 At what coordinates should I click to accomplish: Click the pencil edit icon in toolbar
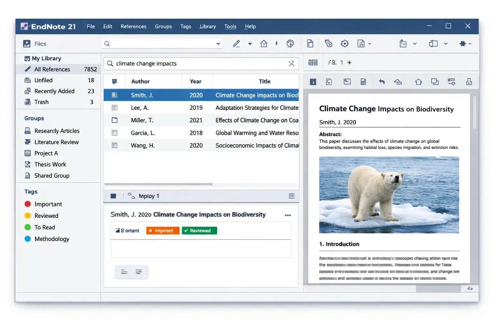click(236, 44)
